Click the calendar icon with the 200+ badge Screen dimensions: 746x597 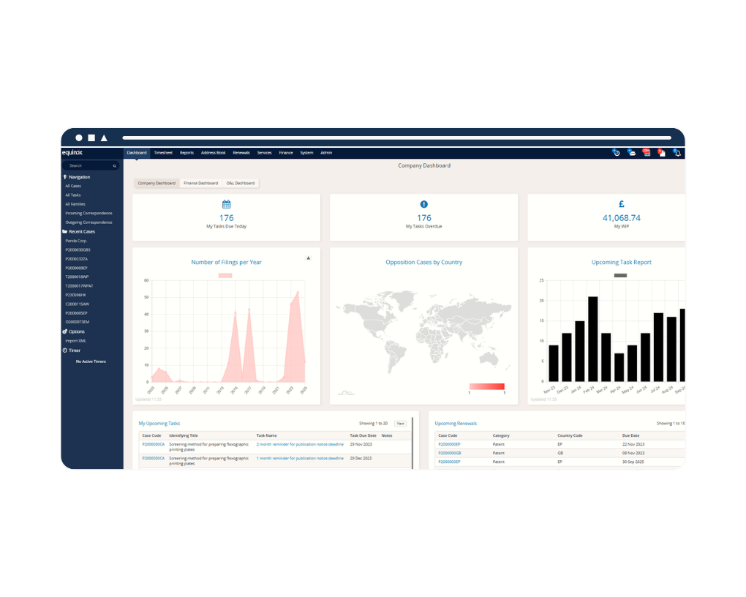[647, 154]
